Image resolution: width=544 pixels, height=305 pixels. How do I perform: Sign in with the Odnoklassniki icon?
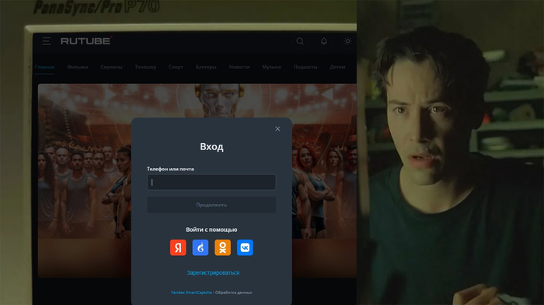click(x=223, y=247)
